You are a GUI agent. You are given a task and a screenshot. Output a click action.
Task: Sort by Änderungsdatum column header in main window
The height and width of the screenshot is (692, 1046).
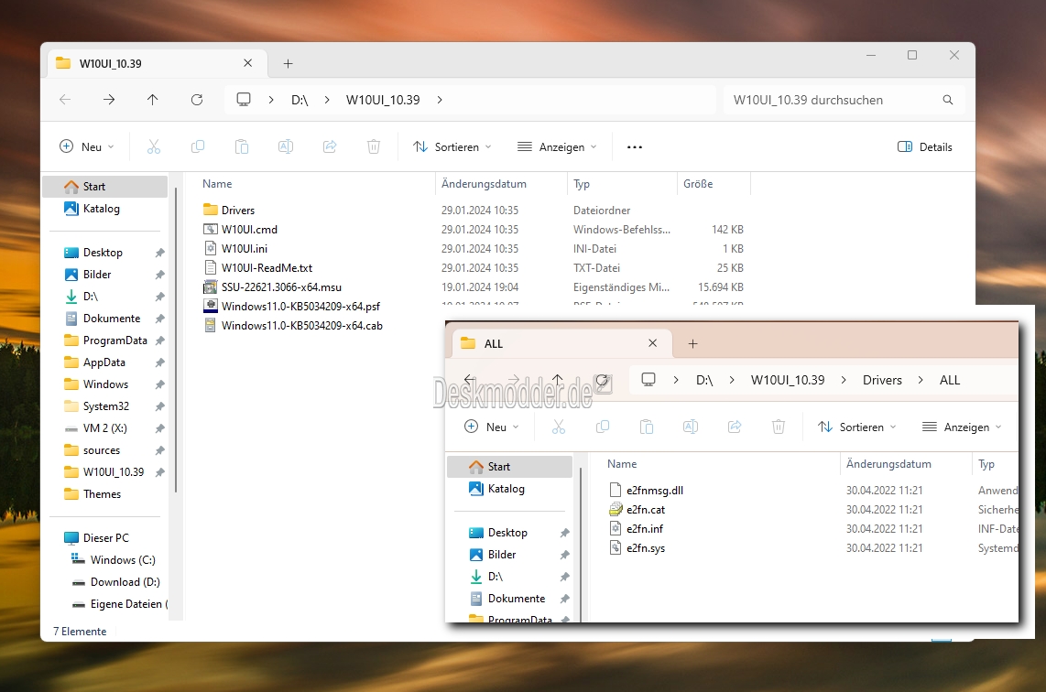click(484, 184)
